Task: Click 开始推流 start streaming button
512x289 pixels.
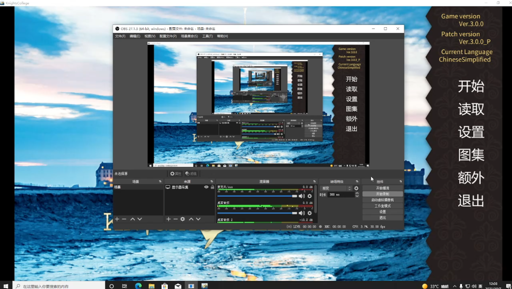Action: (382, 188)
